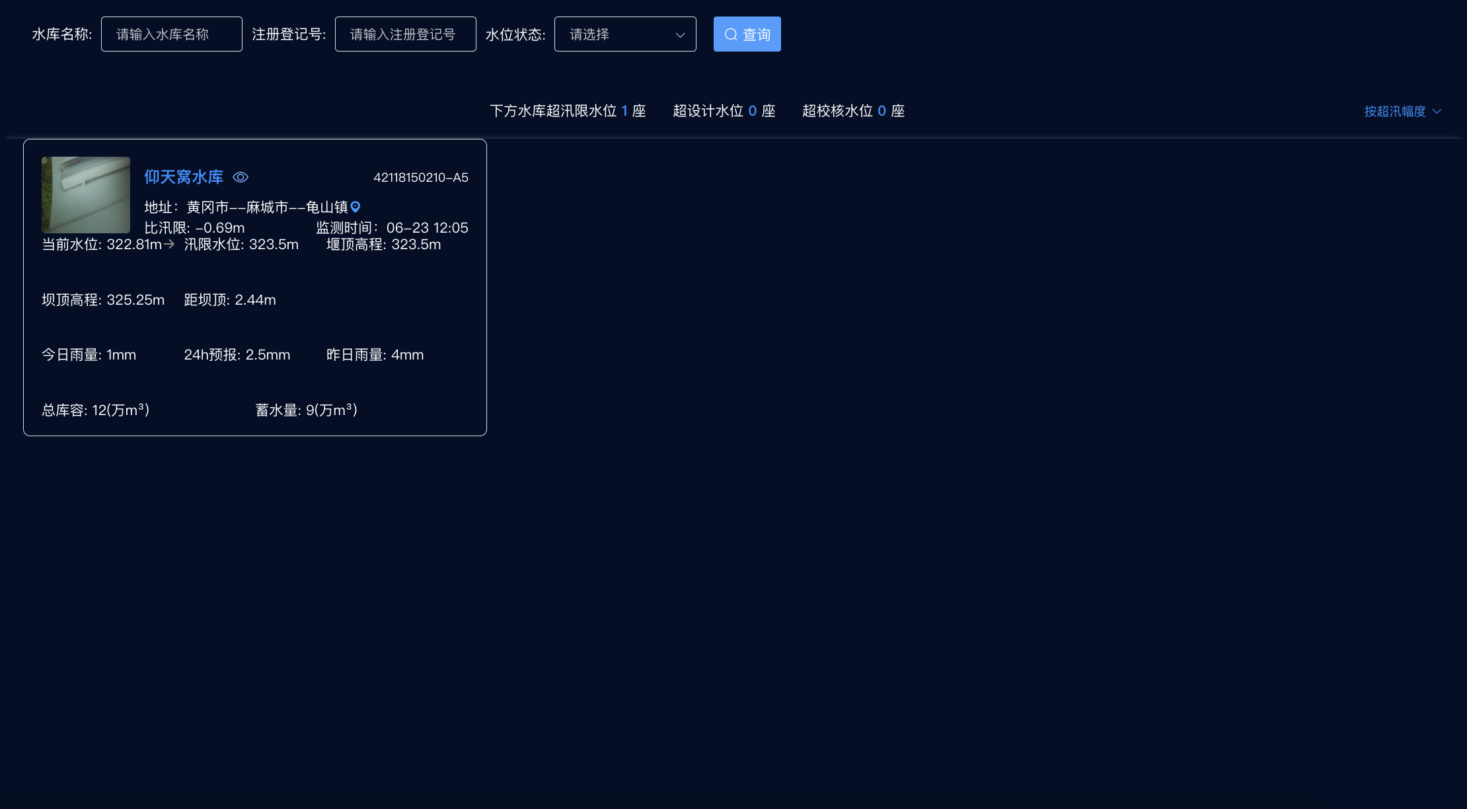Select 超校核水位 0 座 filter
Screen dimensions: 1467x809
pyautogui.click(x=853, y=111)
